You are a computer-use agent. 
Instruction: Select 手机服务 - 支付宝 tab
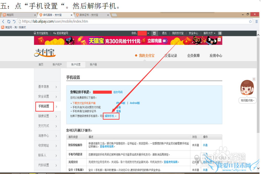(56, 15)
